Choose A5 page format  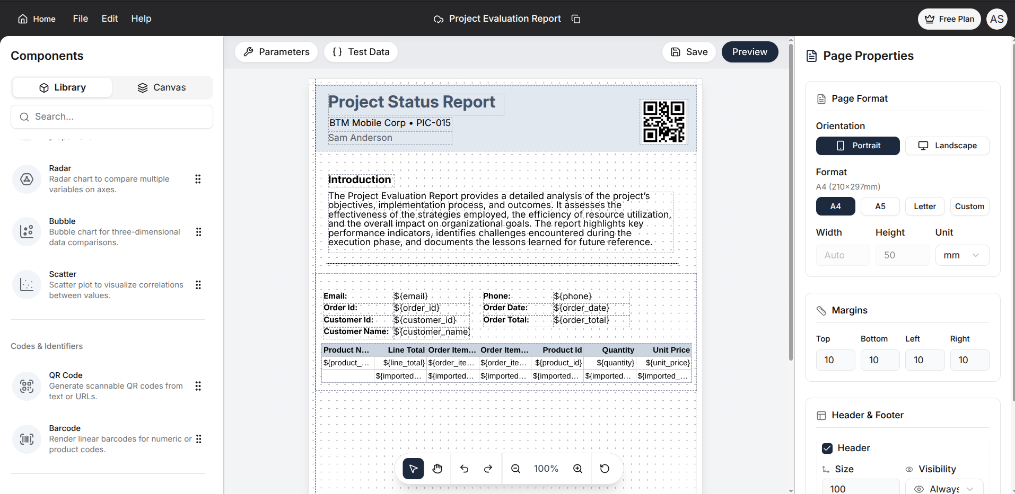880,206
